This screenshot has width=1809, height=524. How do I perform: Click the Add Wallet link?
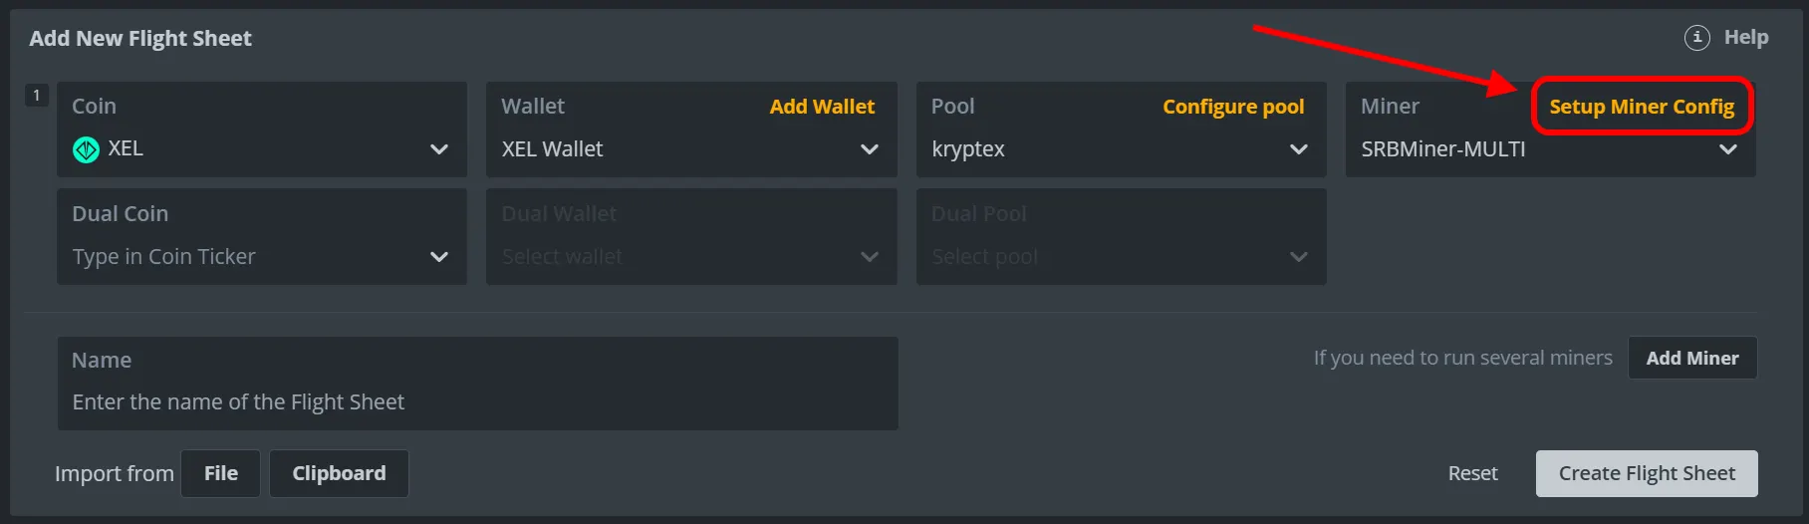822,107
